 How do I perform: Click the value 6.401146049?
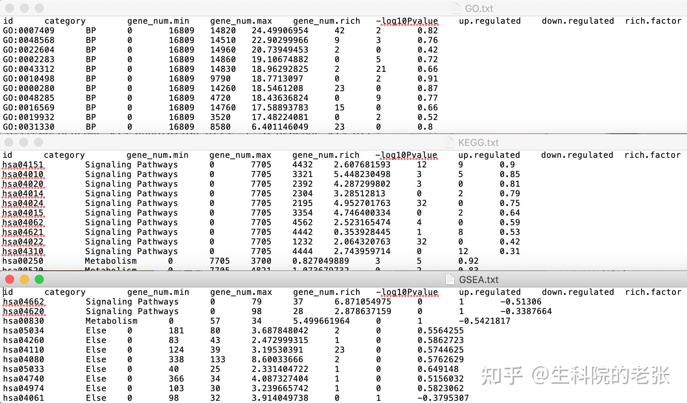(x=280, y=127)
